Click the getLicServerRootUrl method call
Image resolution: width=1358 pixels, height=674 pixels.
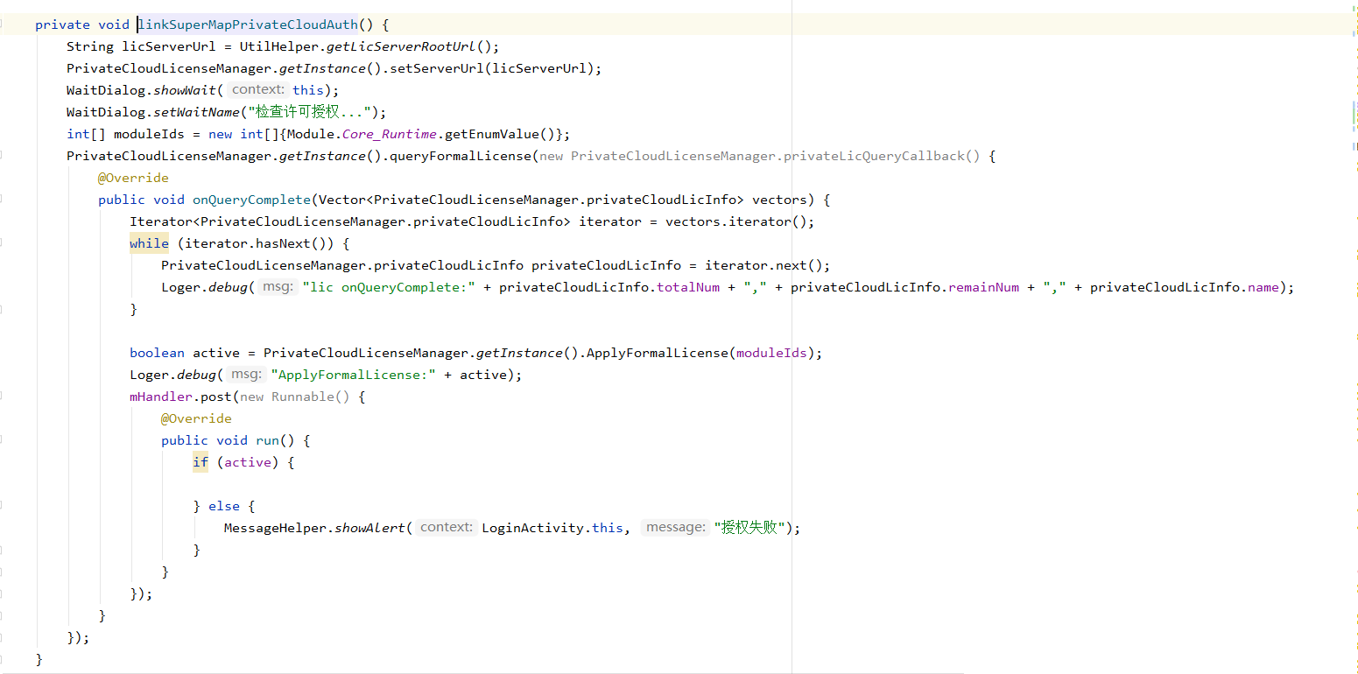click(400, 46)
